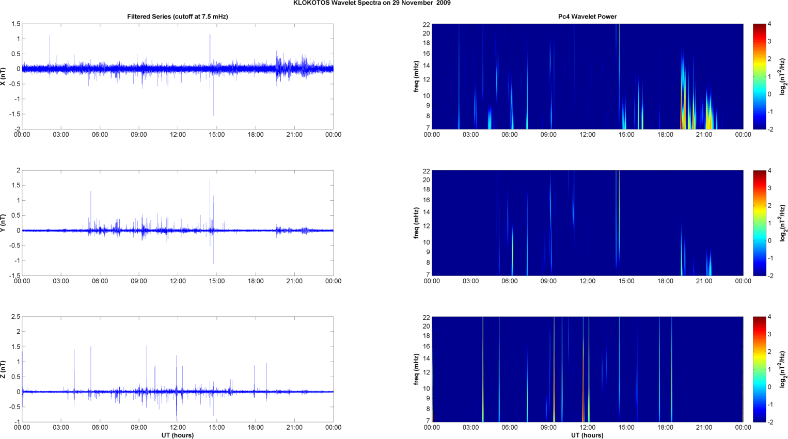Click the X (nT) axis label
The height and width of the screenshot is (439, 788).
(x=3, y=76)
